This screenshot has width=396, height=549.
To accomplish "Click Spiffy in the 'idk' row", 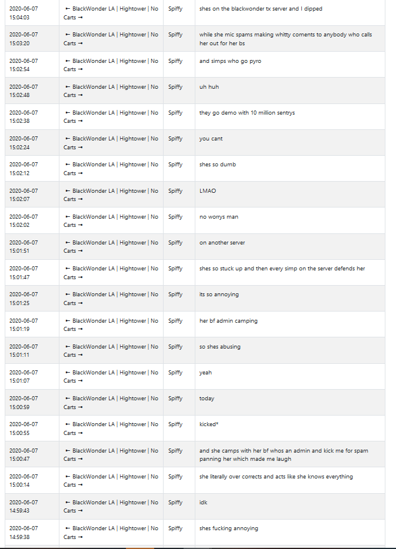I will (x=175, y=503).
